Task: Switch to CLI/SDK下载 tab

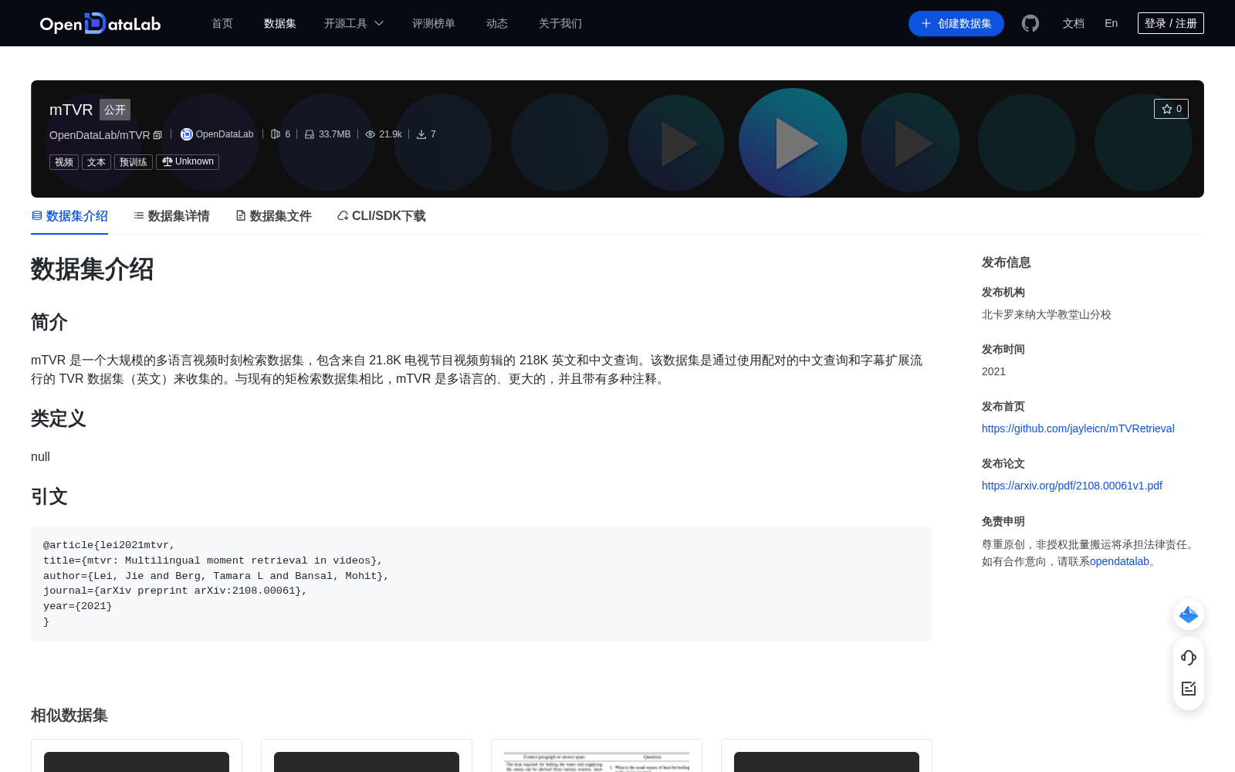Action: [x=381, y=216]
